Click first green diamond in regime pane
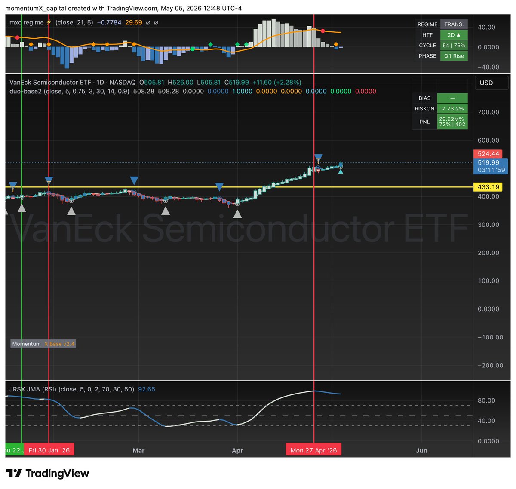 point(210,44)
